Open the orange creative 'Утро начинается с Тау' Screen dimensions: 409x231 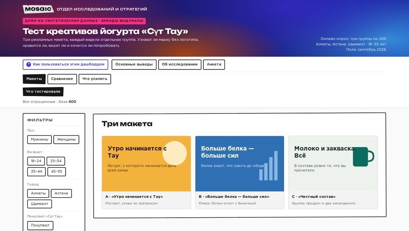146,164
